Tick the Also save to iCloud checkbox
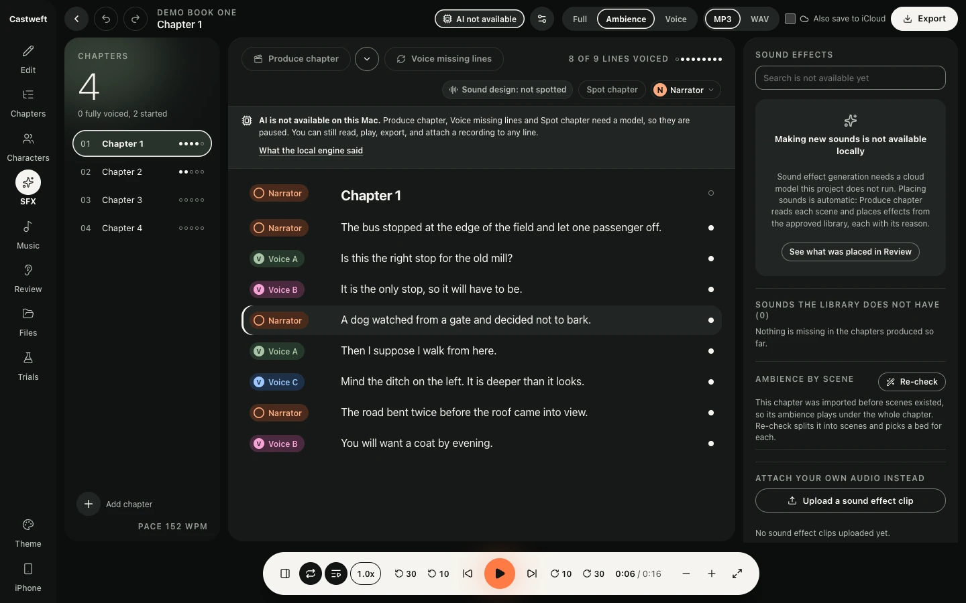The height and width of the screenshot is (603, 966). coord(790,19)
